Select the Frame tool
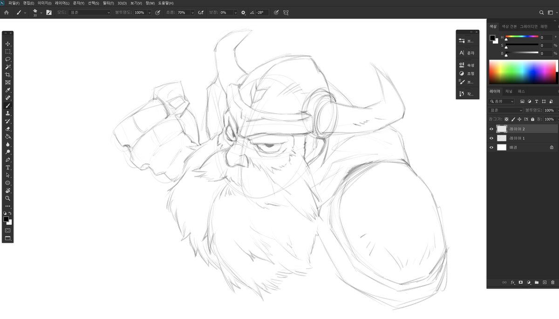 [8, 82]
